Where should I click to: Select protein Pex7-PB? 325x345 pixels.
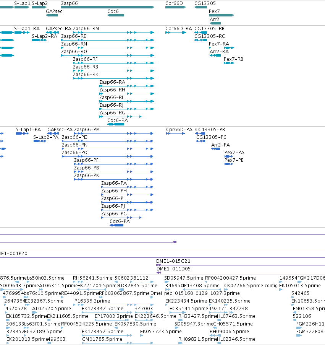click(x=234, y=160)
